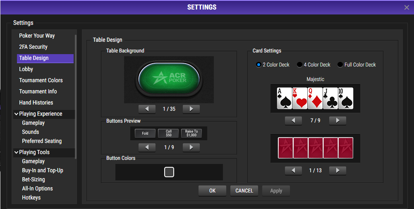
Task: Open 2FA Security settings
Action: (33, 47)
